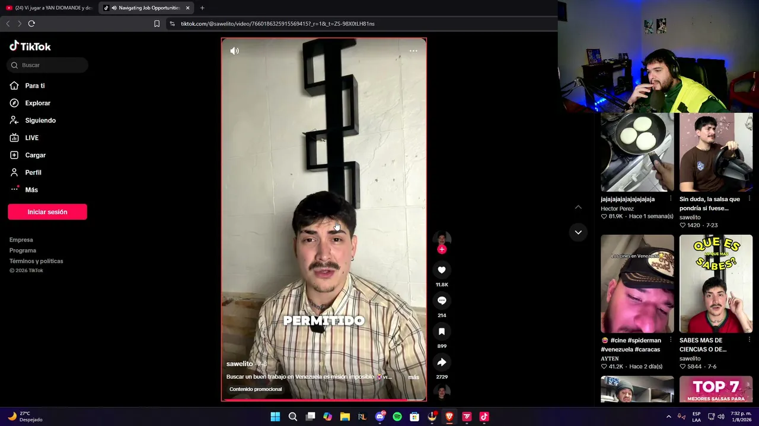Open Windows taskbar search
Image resolution: width=759 pixels, height=426 pixels.
point(293,417)
